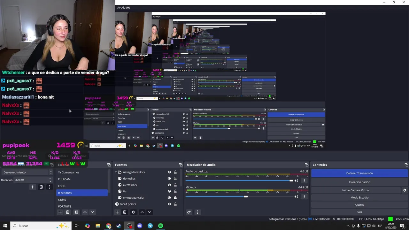The image size is (409, 230).
Task: Open source properties gear in Fuentes
Action: click(x=133, y=212)
